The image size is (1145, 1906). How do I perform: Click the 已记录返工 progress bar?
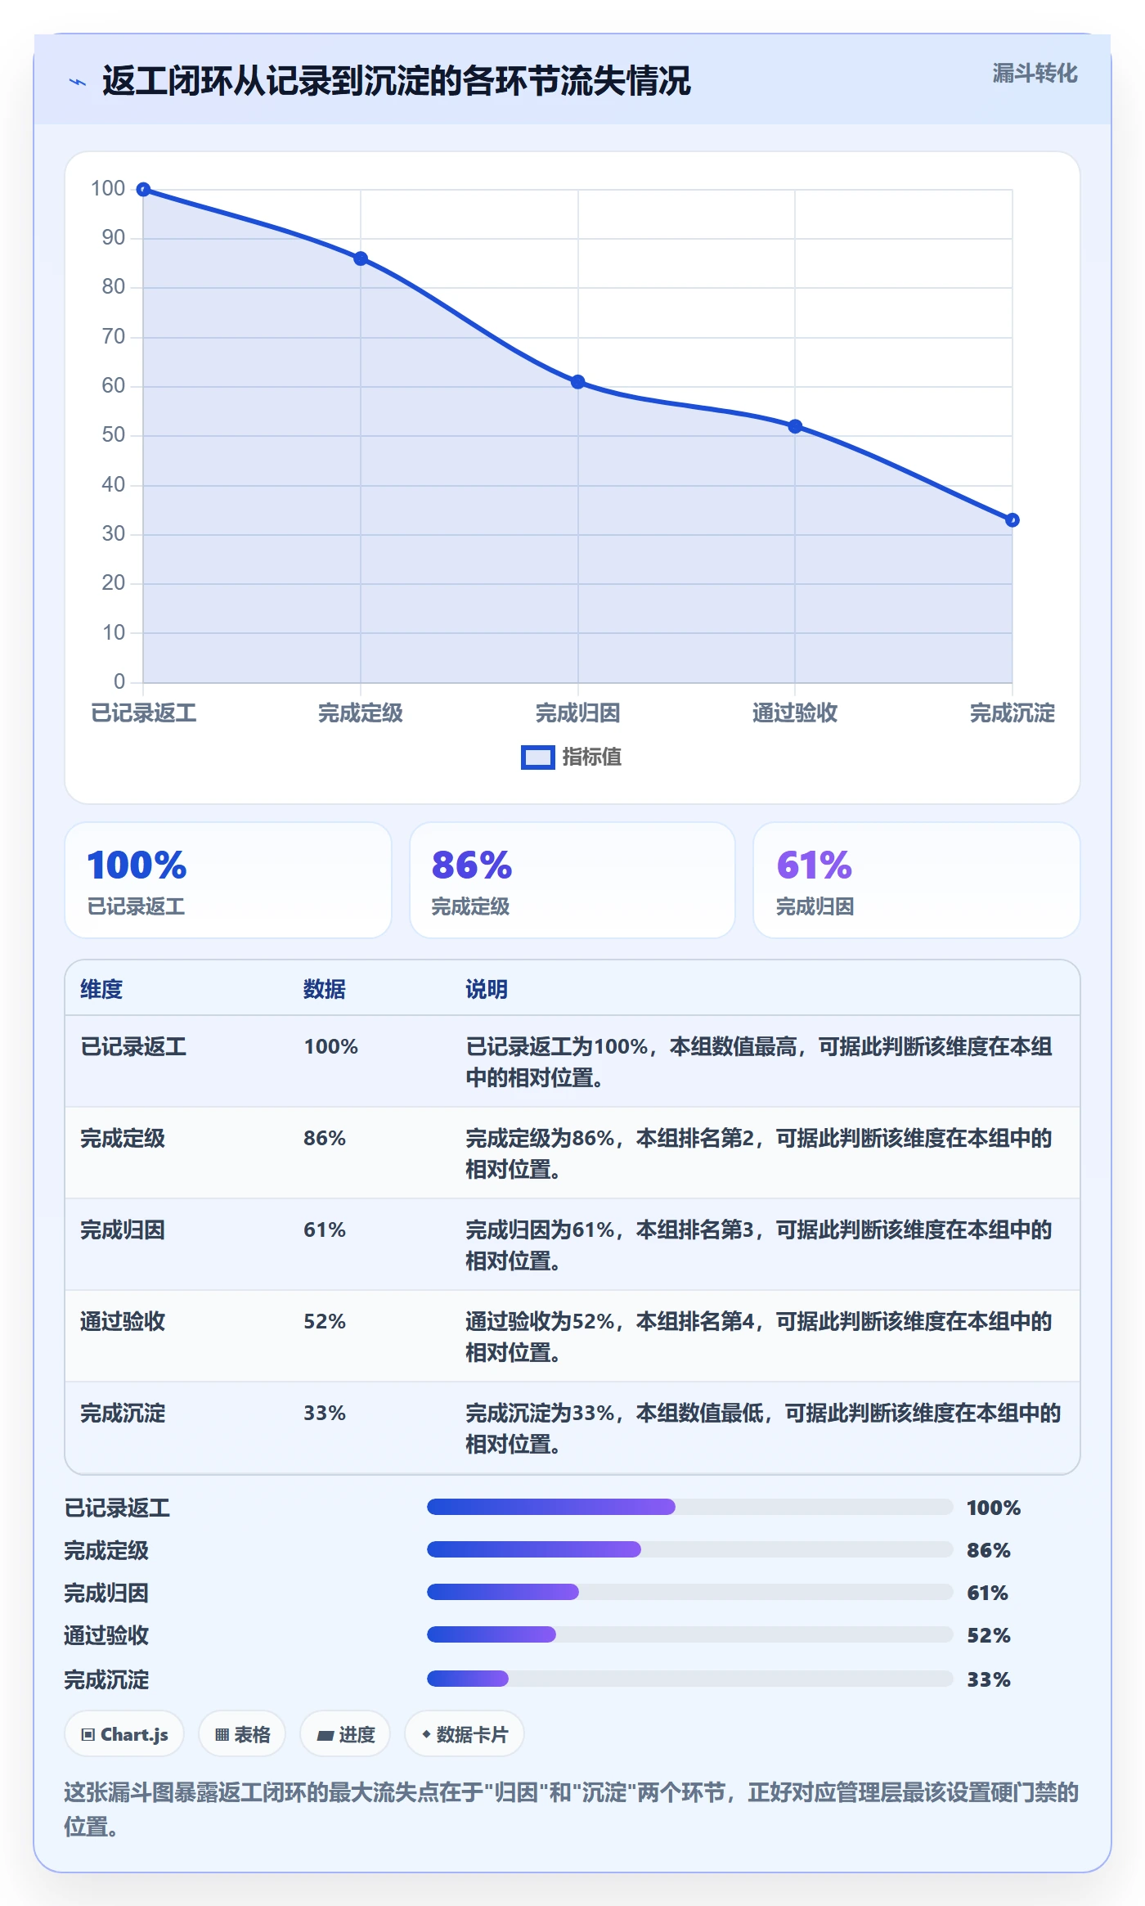click(689, 1507)
